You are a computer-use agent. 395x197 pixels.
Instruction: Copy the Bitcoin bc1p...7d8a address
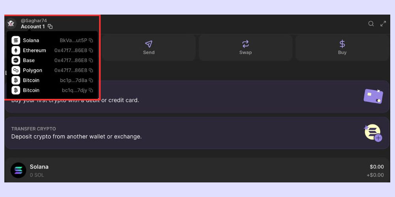91,80
